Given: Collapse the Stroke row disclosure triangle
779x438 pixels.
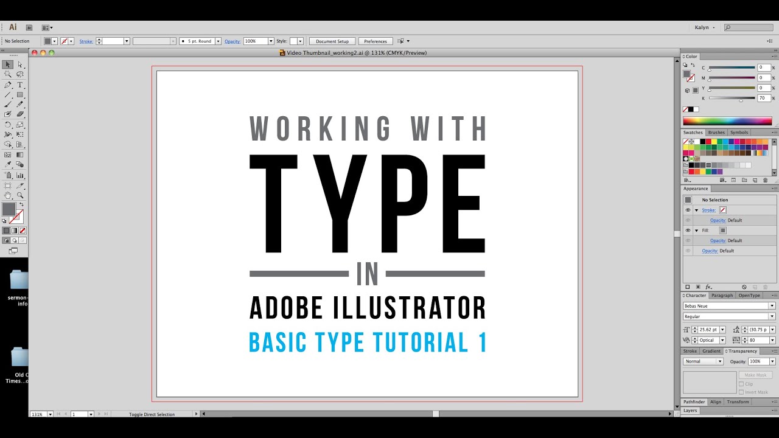Looking at the screenshot, I should point(696,210).
